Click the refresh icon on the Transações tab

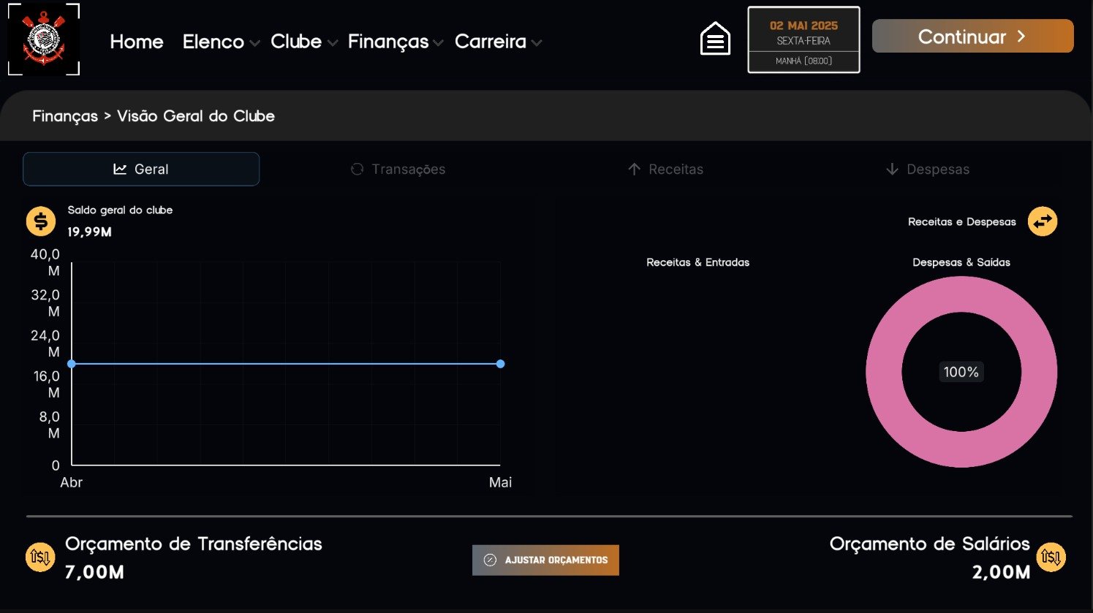point(357,169)
